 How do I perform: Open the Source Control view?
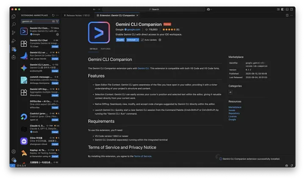(x=14, y=33)
